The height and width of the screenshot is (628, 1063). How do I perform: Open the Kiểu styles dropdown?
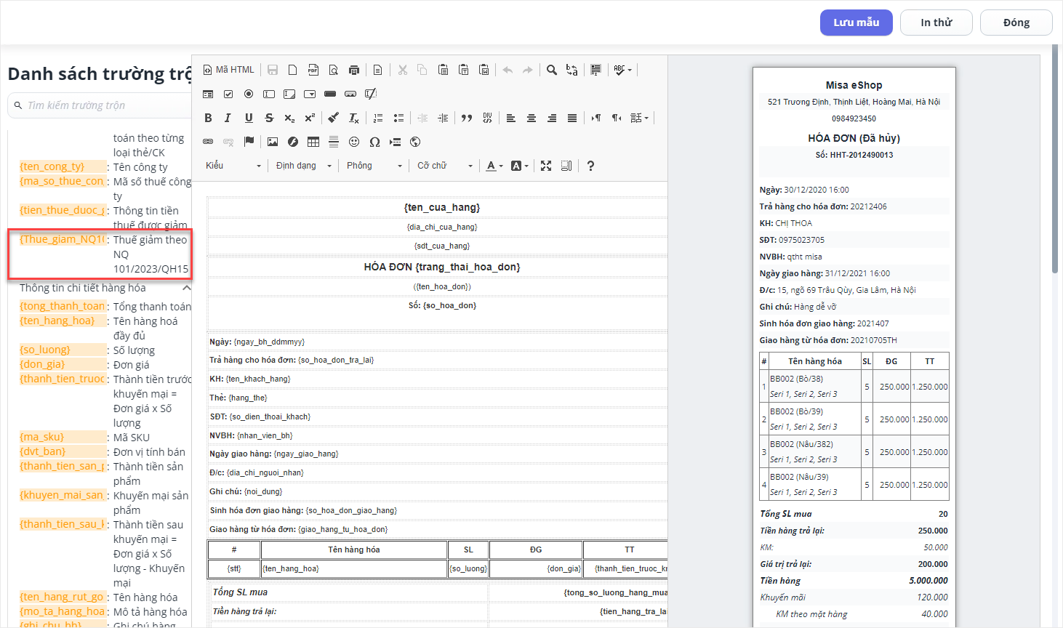[x=233, y=166]
